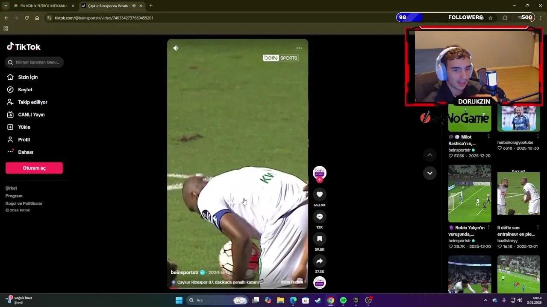This screenshot has height=307, width=547.
Task: Open OBS Studio from the taskbar
Action: [x=368, y=300]
